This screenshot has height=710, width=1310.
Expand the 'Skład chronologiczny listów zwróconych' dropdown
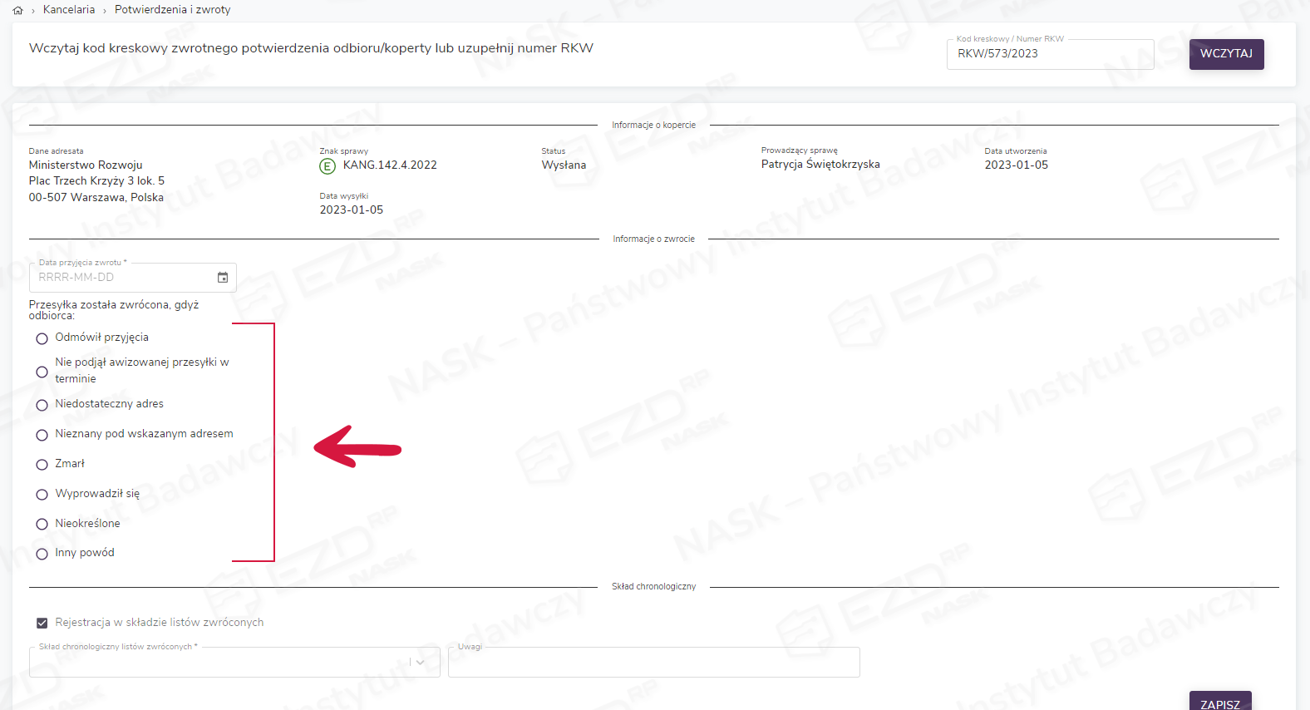tap(421, 663)
